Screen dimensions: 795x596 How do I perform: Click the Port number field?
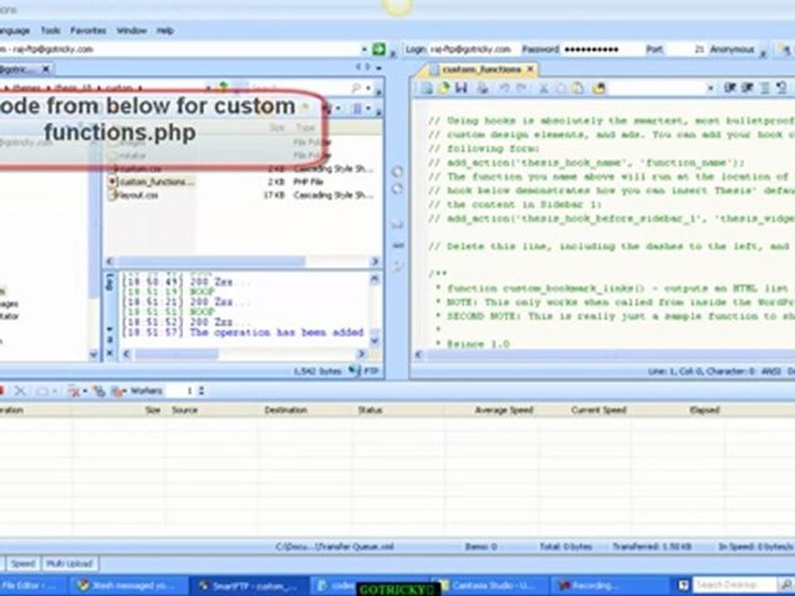(687, 49)
